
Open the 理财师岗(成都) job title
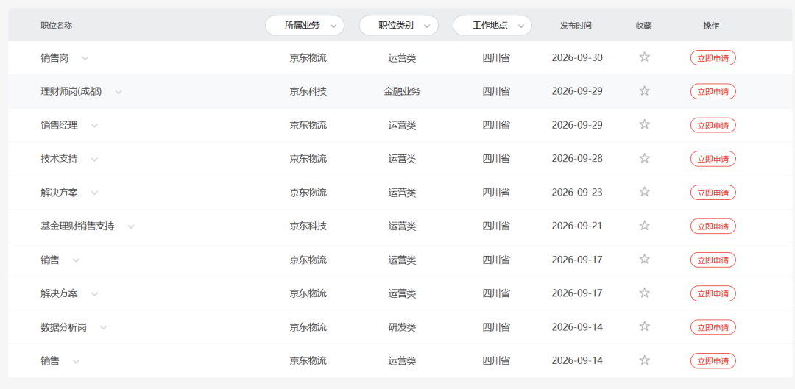(x=71, y=92)
